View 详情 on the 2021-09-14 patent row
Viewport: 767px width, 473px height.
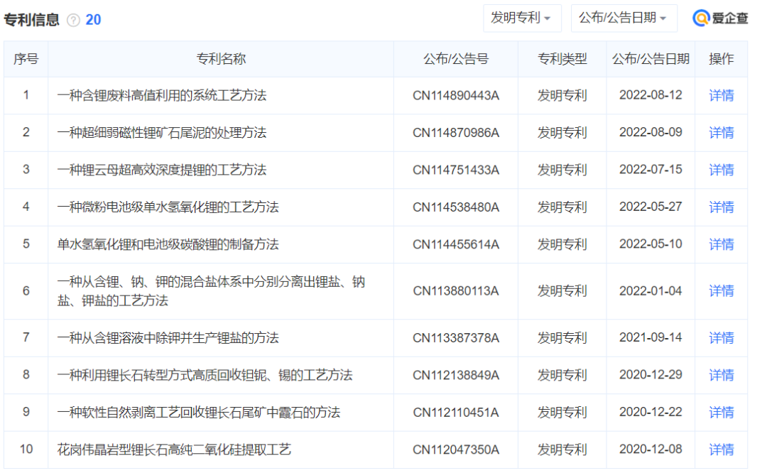click(x=721, y=338)
